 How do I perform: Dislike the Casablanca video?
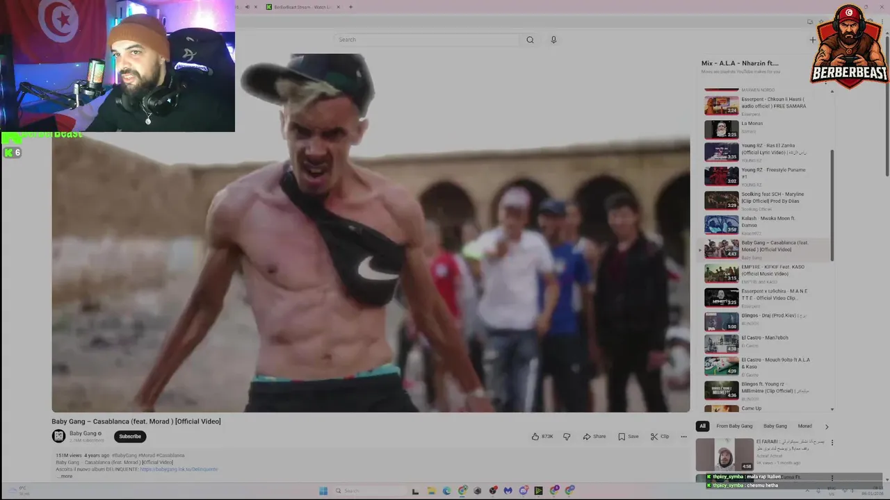pyautogui.click(x=567, y=436)
